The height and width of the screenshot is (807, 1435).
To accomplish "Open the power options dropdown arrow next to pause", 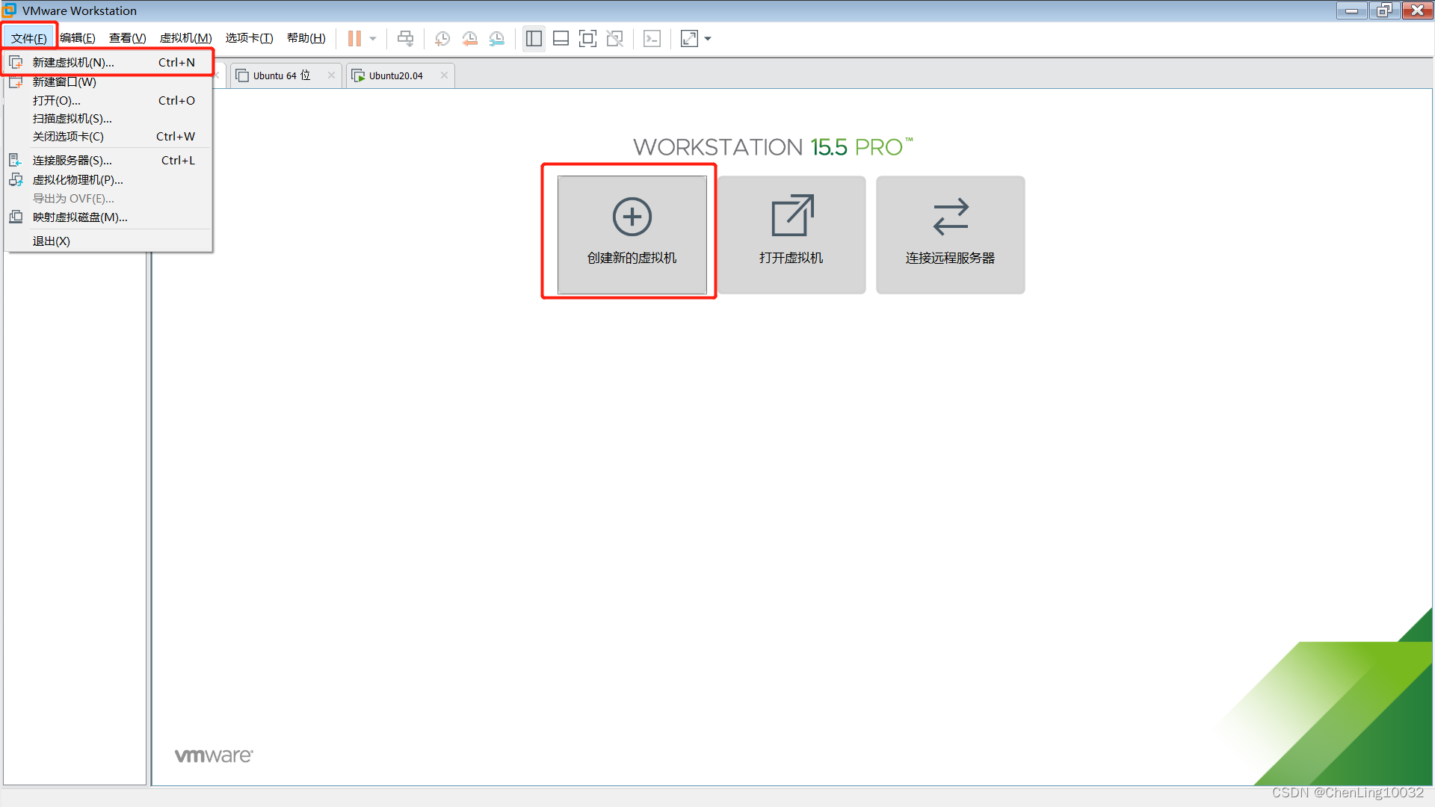I will [373, 38].
